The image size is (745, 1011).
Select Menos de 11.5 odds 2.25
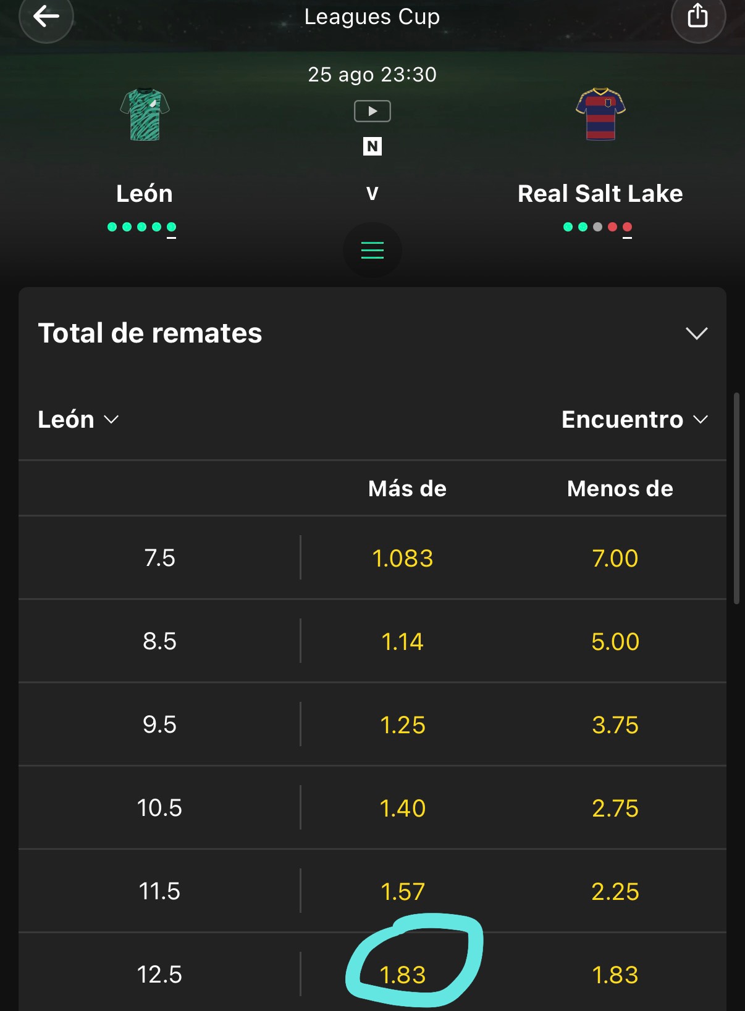(615, 891)
